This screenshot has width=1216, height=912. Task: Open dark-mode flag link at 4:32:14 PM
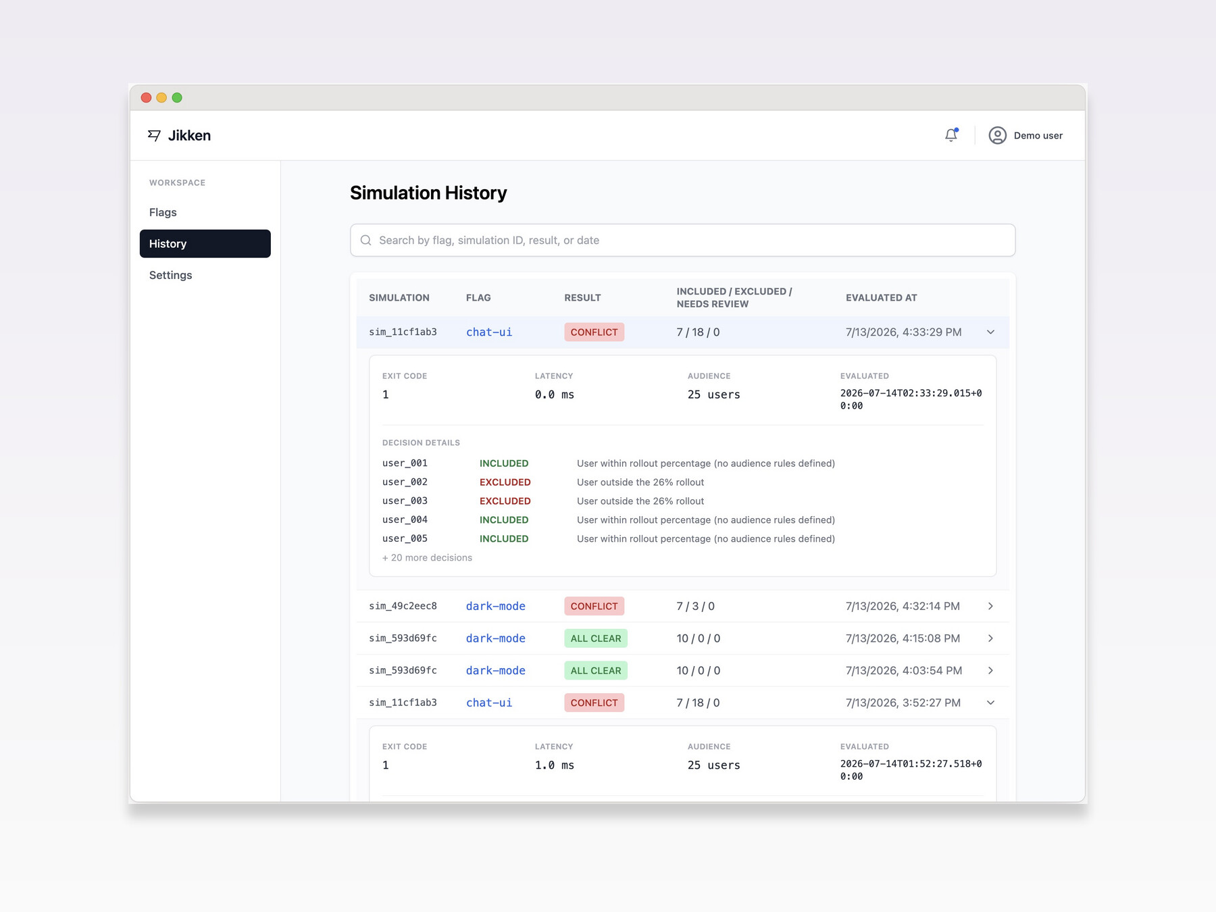coord(495,606)
